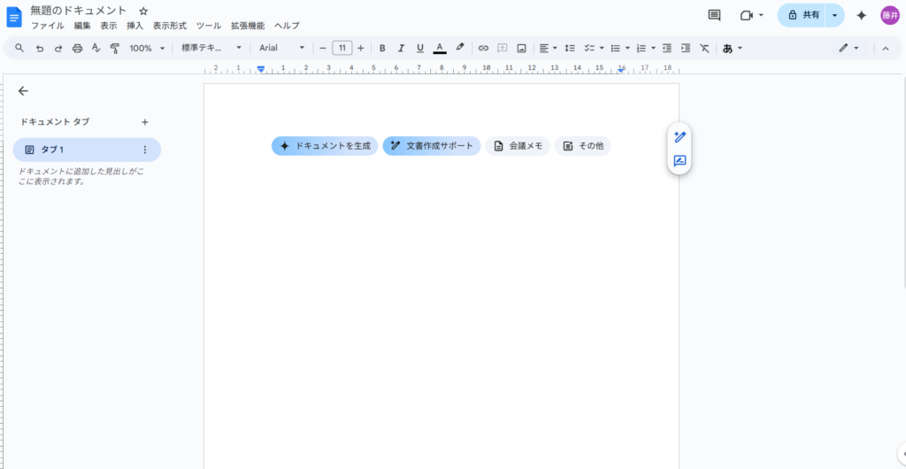Open the editing mode pencil dropdown
Image resolution: width=906 pixels, height=469 pixels.
[x=848, y=48]
